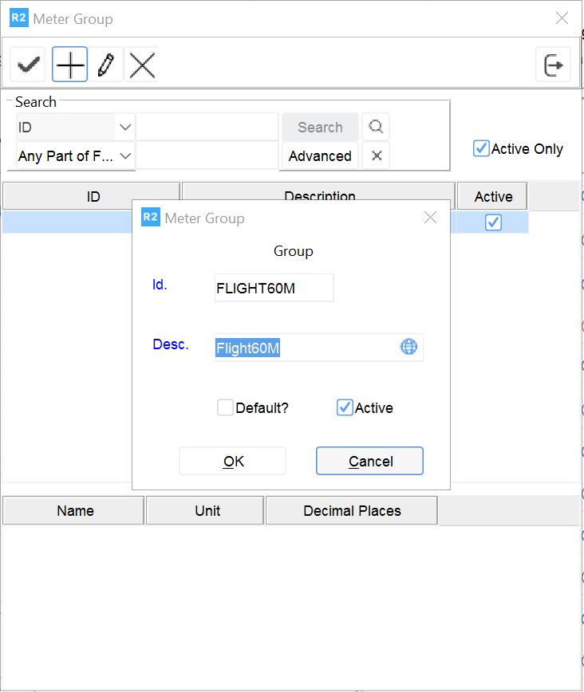This screenshot has width=584, height=692.
Task: Click the pencil edit toolbar icon
Action: pyautogui.click(x=105, y=65)
